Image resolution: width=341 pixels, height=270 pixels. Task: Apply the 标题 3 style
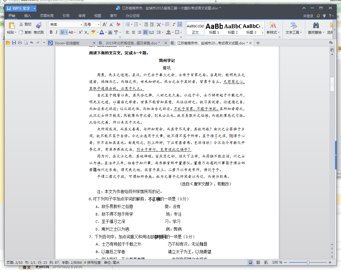click(251, 28)
